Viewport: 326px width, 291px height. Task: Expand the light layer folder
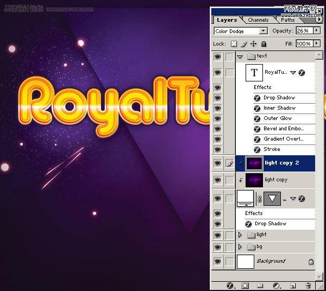tap(240, 235)
